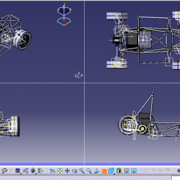Click the Shading render style icon
Screen dimensions: 180x180
(x=119, y=171)
